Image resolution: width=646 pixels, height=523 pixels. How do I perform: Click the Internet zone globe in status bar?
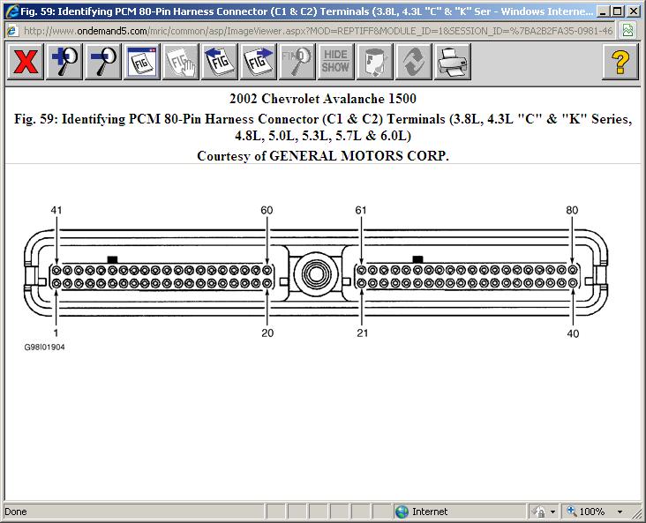[402, 512]
